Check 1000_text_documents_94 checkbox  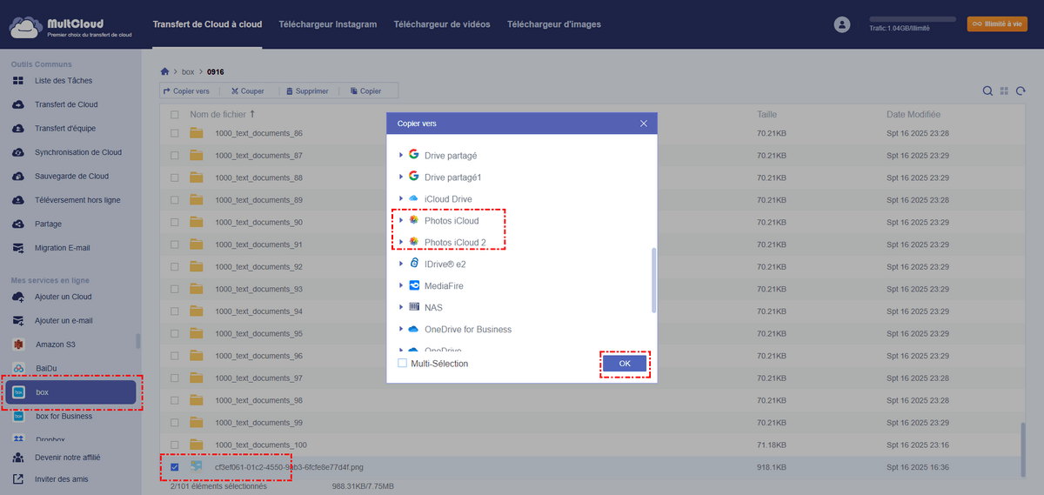tap(175, 311)
